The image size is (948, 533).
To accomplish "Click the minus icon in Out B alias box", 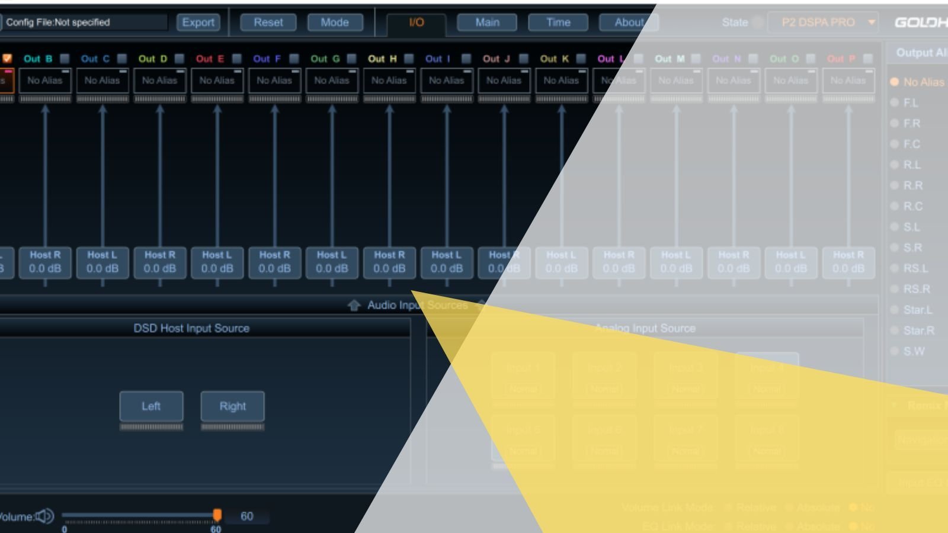I will (65, 72).
